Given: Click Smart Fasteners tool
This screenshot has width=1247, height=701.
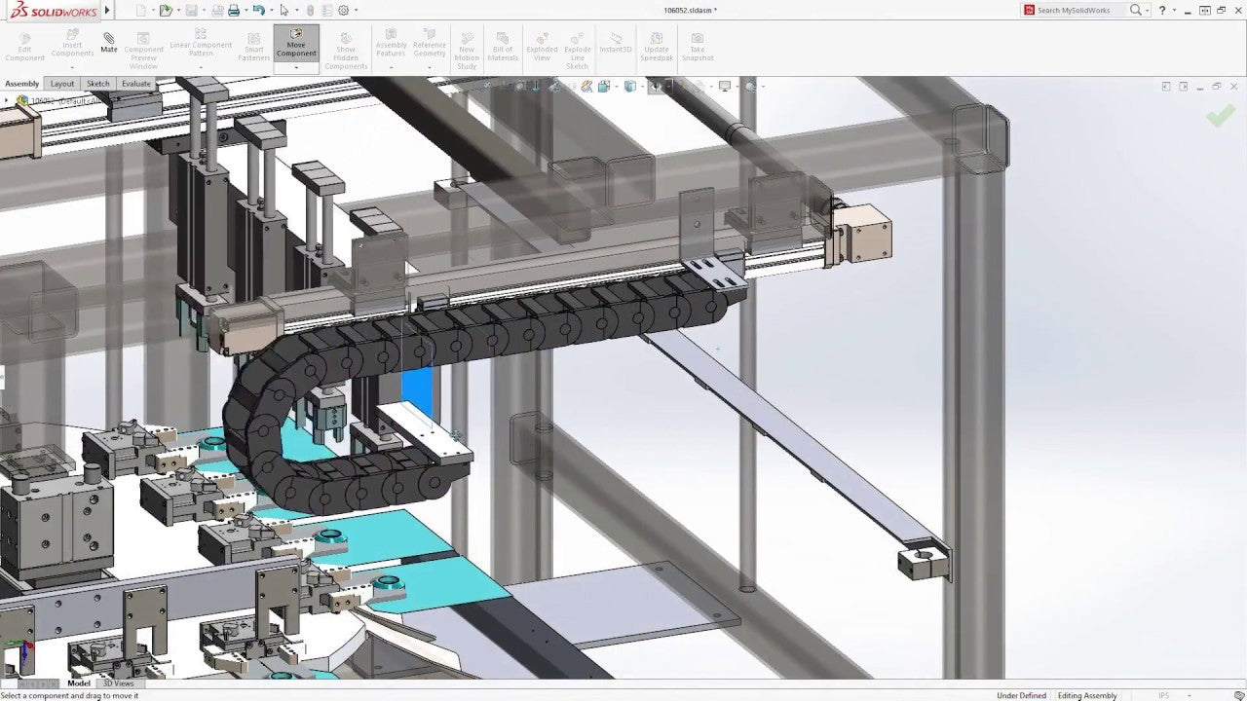Looking at the screenshot, I should point(254,46).
